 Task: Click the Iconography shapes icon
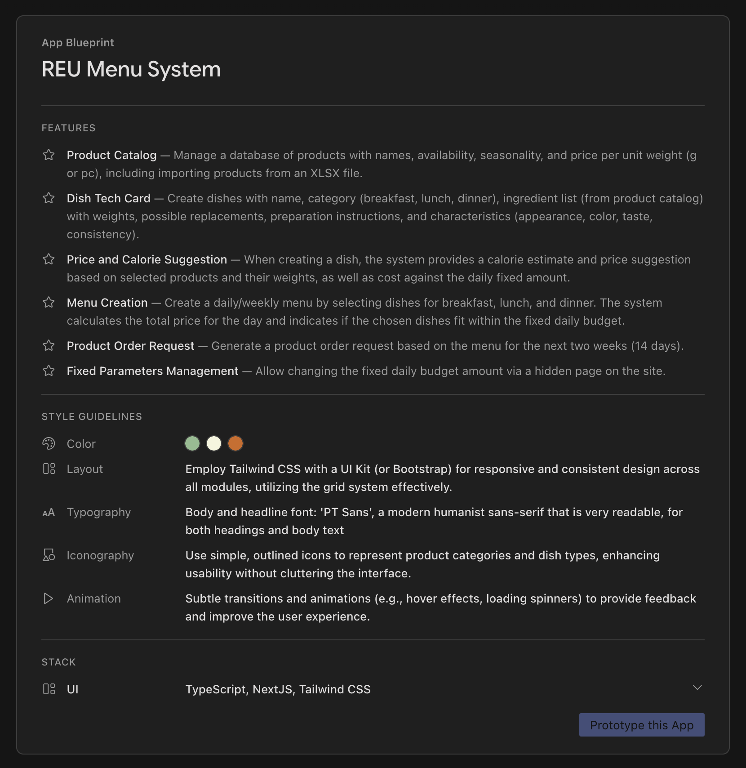coord(49,555)
